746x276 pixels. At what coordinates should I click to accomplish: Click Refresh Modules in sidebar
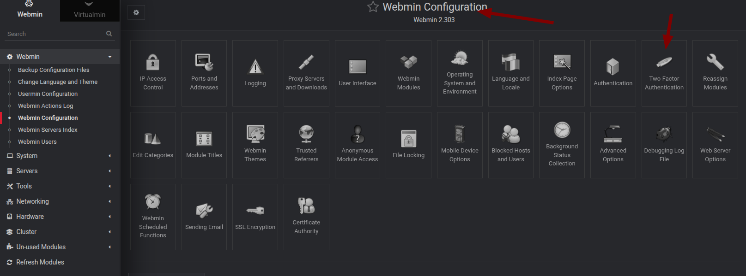60,262
